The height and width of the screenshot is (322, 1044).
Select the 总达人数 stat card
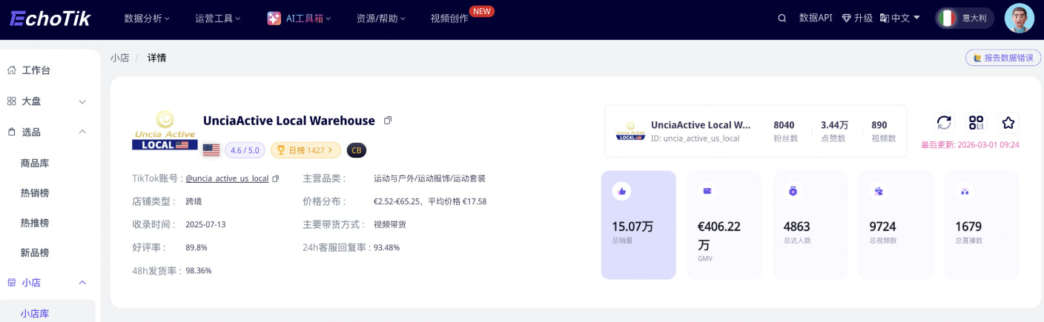point(810,225)
